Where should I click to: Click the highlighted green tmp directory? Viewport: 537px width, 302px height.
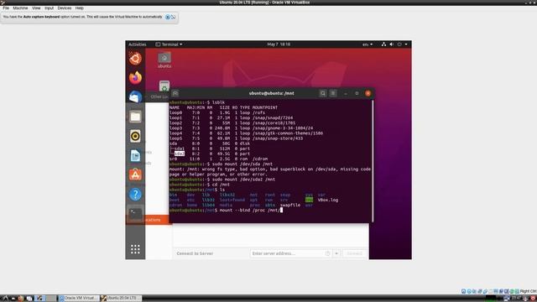[309, 200]
